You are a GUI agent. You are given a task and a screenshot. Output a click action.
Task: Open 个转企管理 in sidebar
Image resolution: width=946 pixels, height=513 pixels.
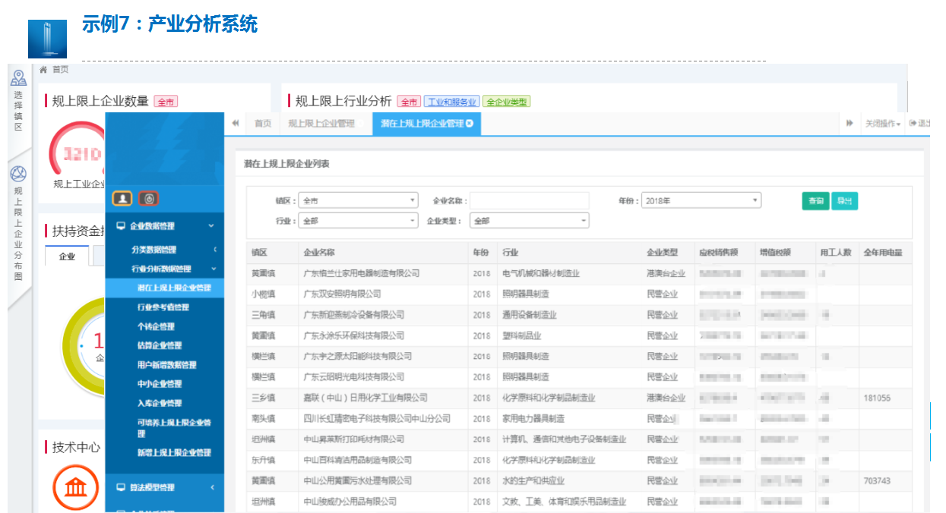pyautogui.click(x=156, y=326)
